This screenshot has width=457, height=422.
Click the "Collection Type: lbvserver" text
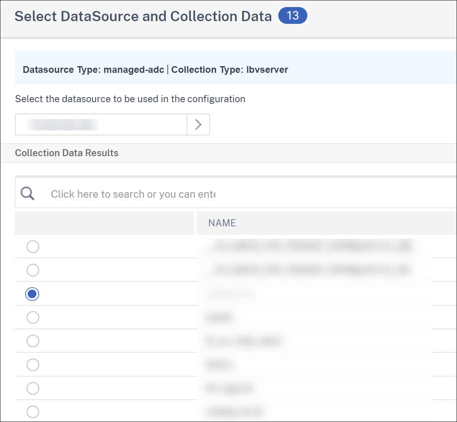pyautogui.click(x=230, y=70)
